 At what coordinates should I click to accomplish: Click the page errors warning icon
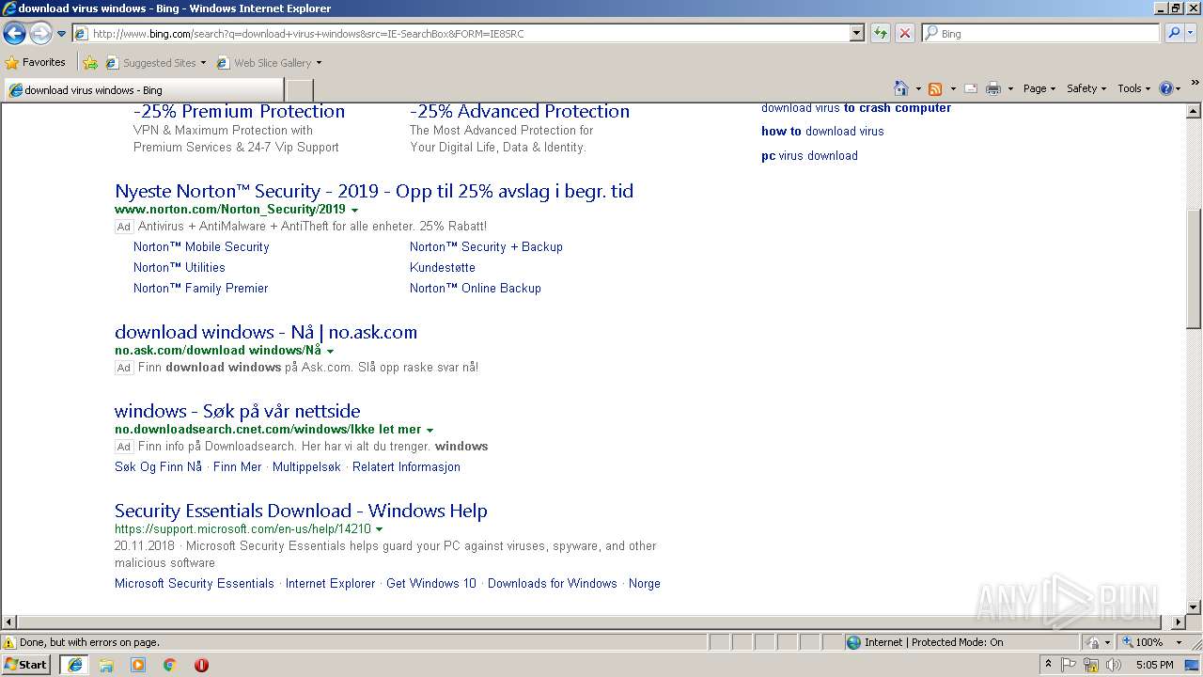coord(9,642)
